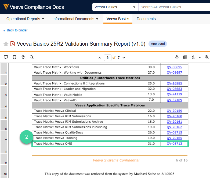Go to next page with down chevron
210x178 pixels.
124,58
